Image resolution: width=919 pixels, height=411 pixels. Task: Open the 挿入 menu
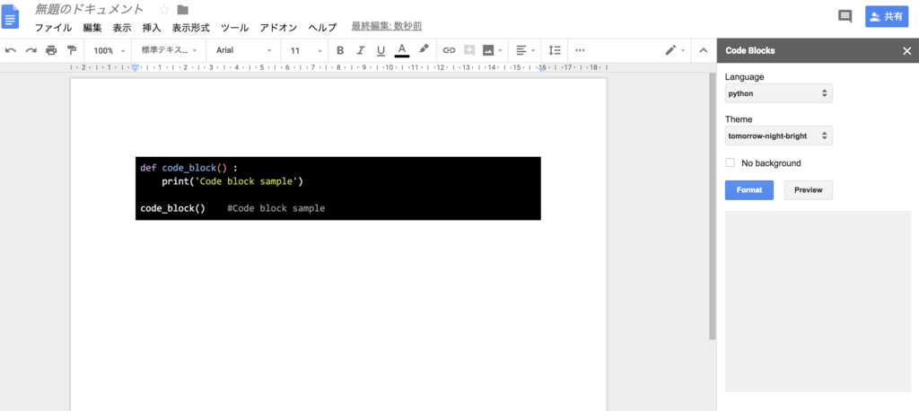coord(152,28)
